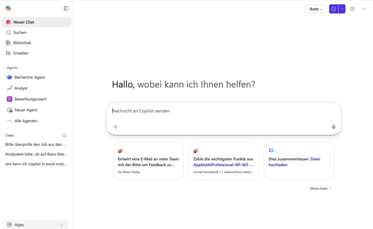The image size is (373, 229).
Task: Click the AppliedAIProfessional-M1-W2 file link
Action: (x=223, y=165)
